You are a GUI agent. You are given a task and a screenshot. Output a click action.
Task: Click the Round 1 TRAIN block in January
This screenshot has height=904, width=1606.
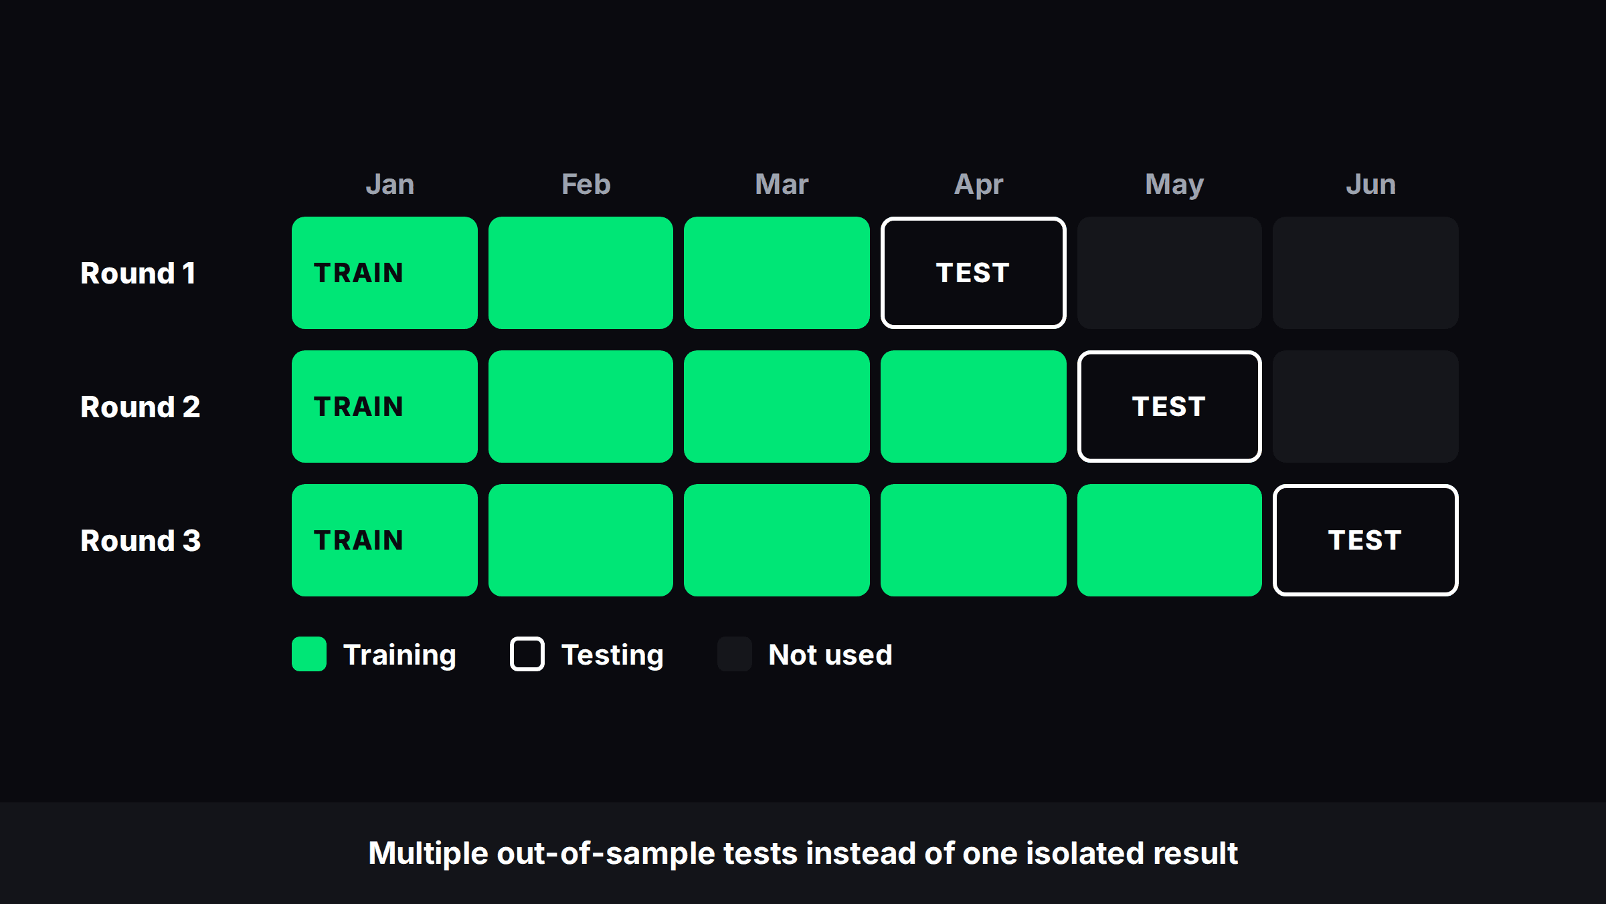385,273
